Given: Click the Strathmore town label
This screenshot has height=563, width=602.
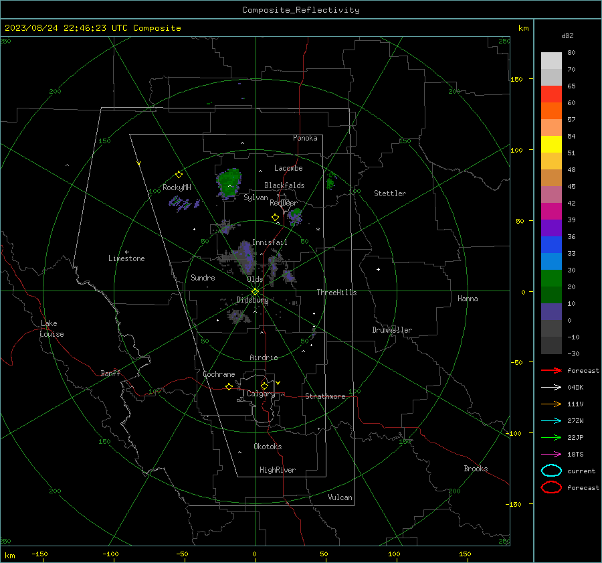Looking at the screenshot, I should point(325,396).
